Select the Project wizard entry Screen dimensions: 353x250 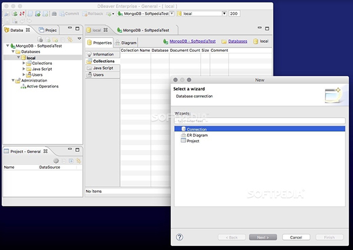pyautogui.click(x=194, y=141)
